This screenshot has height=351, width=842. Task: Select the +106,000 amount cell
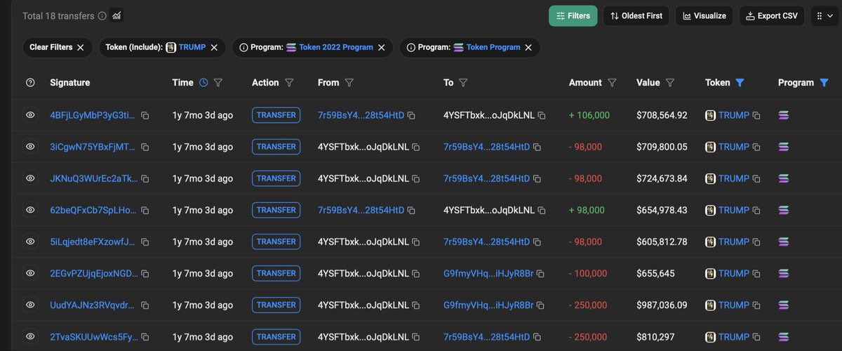click(x=589, y=115)
